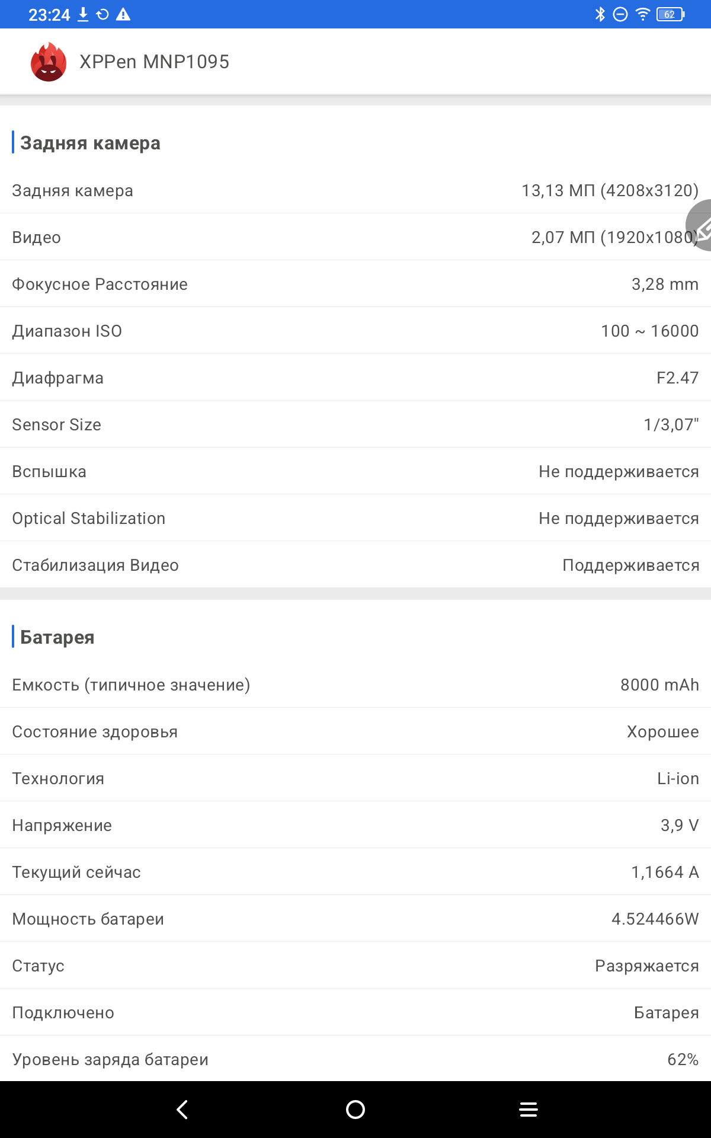Tap the warning triangle notification icon

pyautogui.click(x=123, y=14)
